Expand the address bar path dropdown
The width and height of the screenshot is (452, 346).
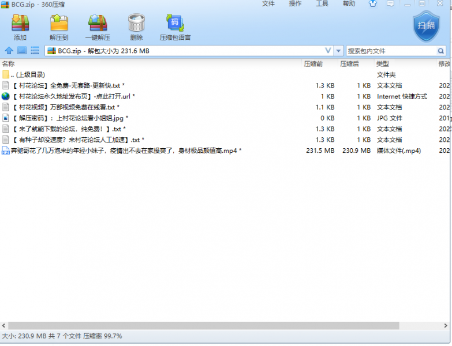click(328, 51)
